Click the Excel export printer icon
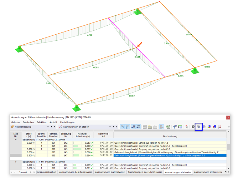The width and height of the screenshot is (238, 178). [168, 127]
